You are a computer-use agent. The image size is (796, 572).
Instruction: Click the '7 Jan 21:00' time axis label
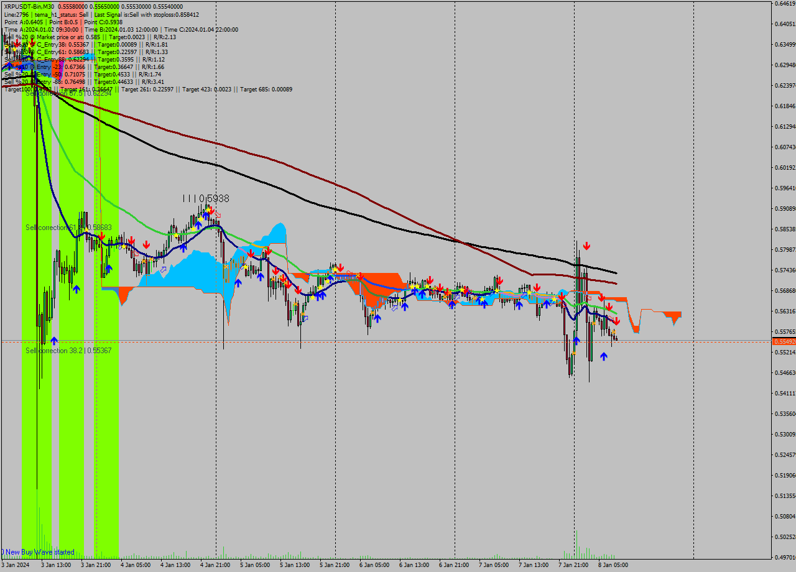tap(573, 565)
